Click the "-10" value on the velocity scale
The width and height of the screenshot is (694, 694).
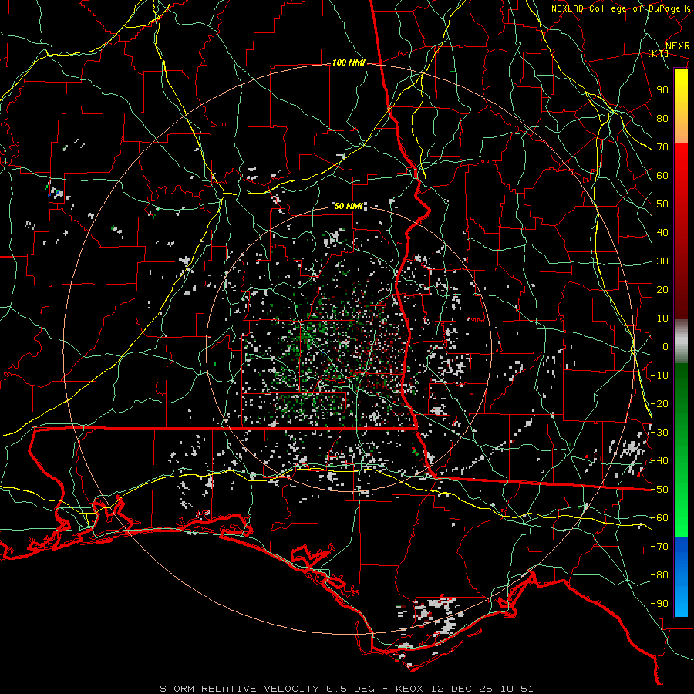[659, 376]
